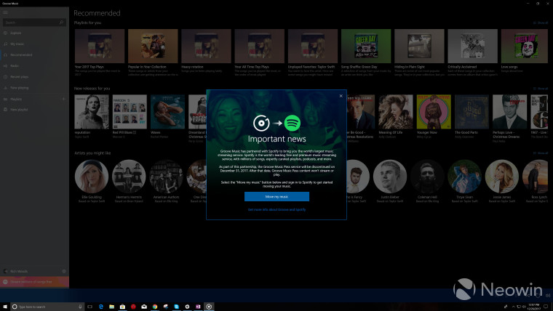Open File Explorer from taskbar
Viewport: 553px width, 311px height.
pyautogui.click(x=111, y=307)
